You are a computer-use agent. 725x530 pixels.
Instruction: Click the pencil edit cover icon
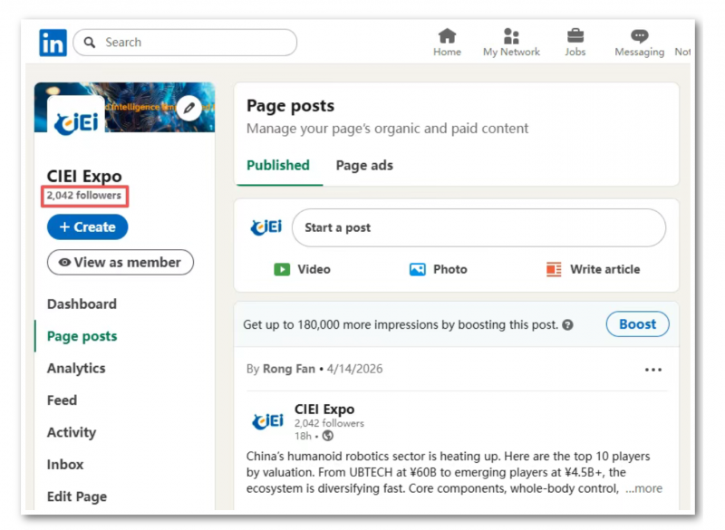tap(188, 108)
